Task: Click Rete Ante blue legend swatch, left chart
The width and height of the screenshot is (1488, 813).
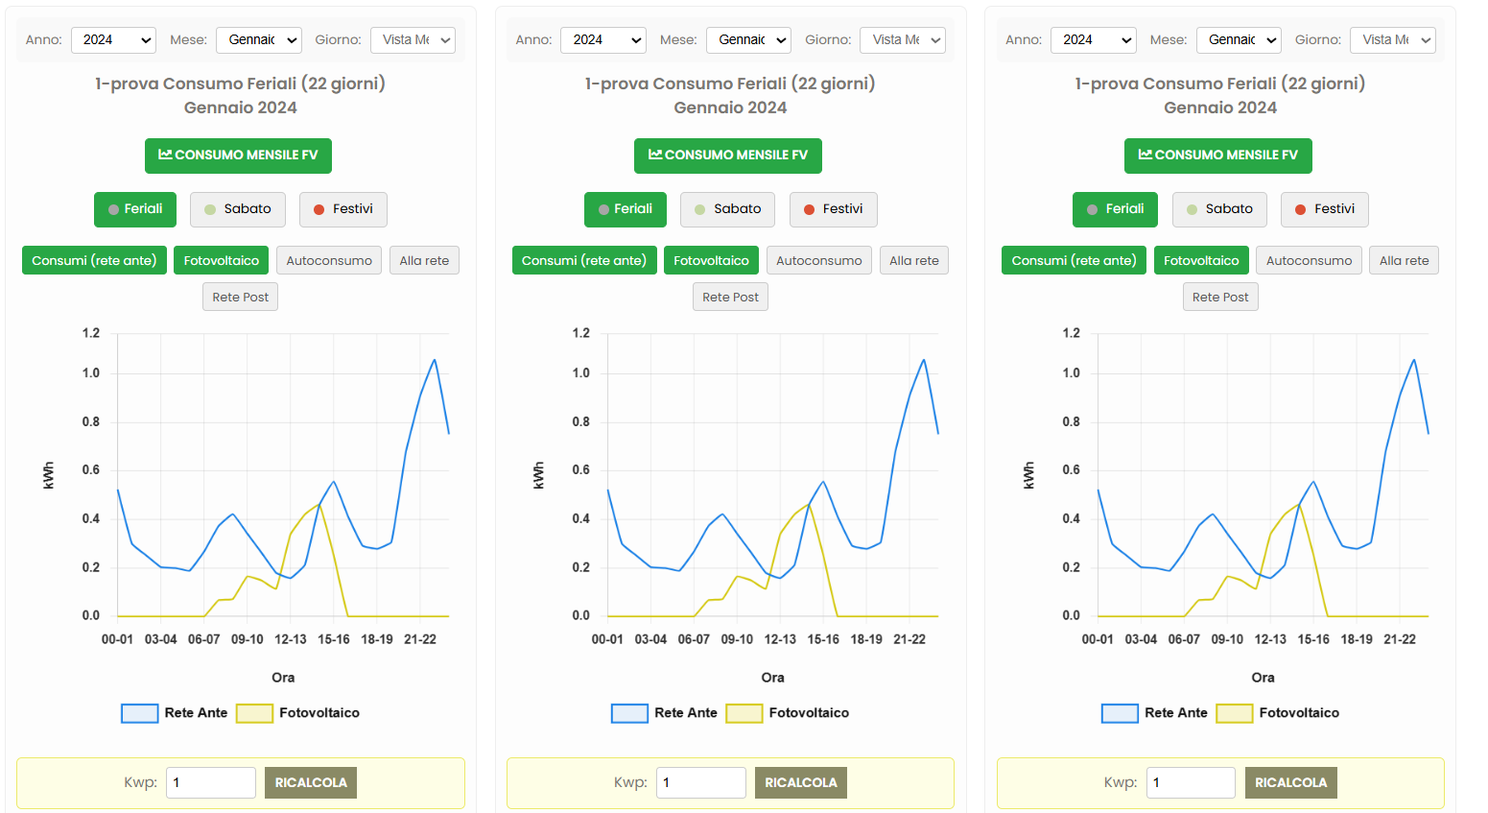Action: pos(140,713)
